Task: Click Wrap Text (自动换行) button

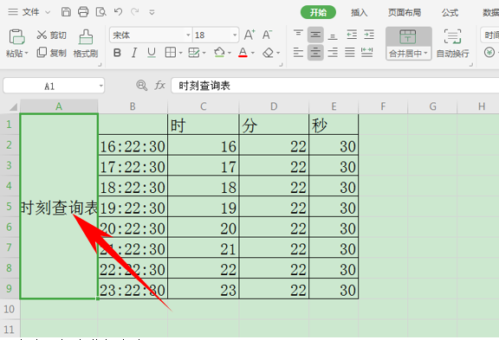Action: [452, 43]
